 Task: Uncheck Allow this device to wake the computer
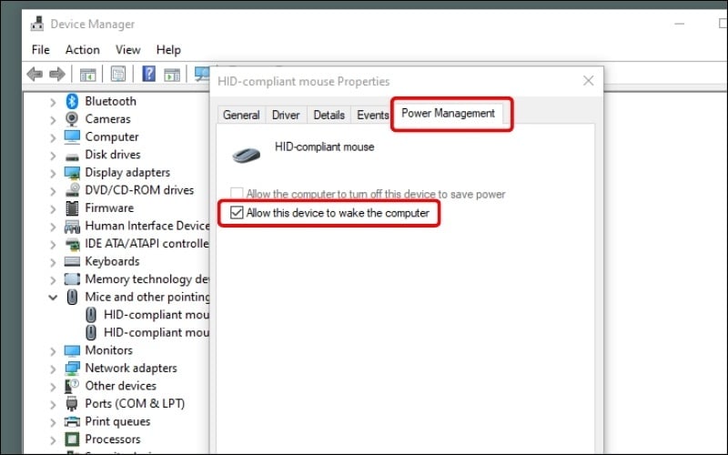click(x=238, y=213)
